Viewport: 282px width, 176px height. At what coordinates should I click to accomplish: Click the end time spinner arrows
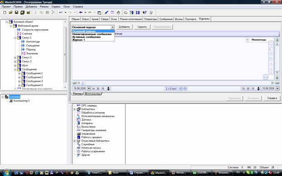pos(258,88)
